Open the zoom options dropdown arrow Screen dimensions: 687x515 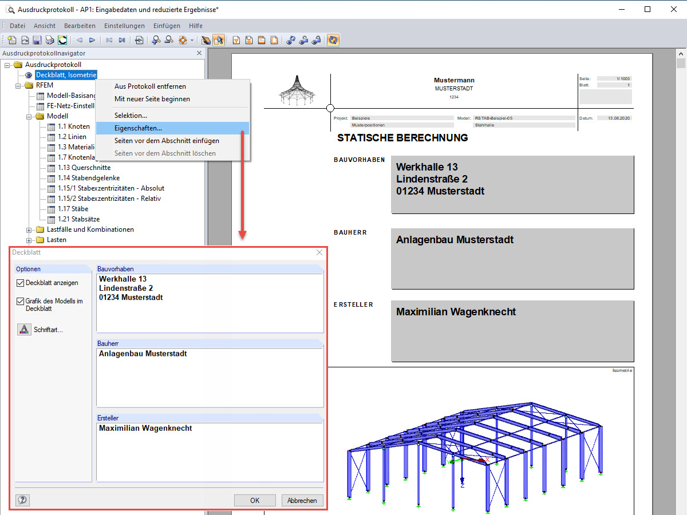pos(192,40)
